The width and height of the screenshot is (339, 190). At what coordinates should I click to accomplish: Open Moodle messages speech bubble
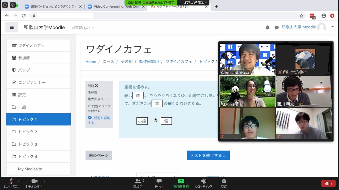(x=277, y=27)
